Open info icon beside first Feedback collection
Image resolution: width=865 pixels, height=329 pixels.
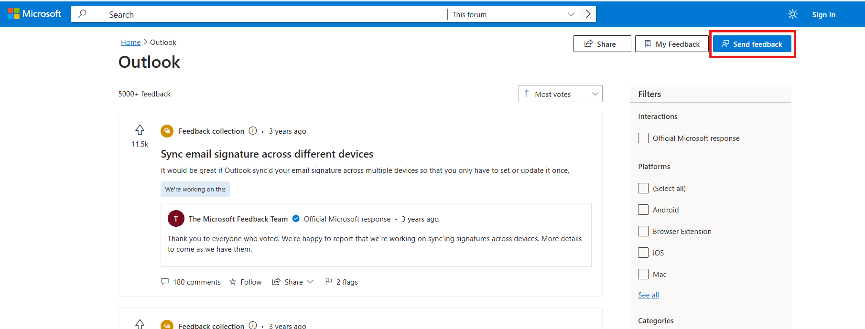253,131
